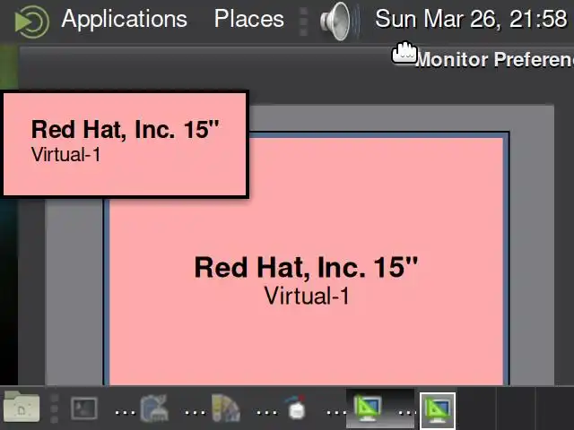Screen dimensions: 574x430
Task: Click the bottom panel grip handle beside the folder icon
Action: click(x=54, y=408)
